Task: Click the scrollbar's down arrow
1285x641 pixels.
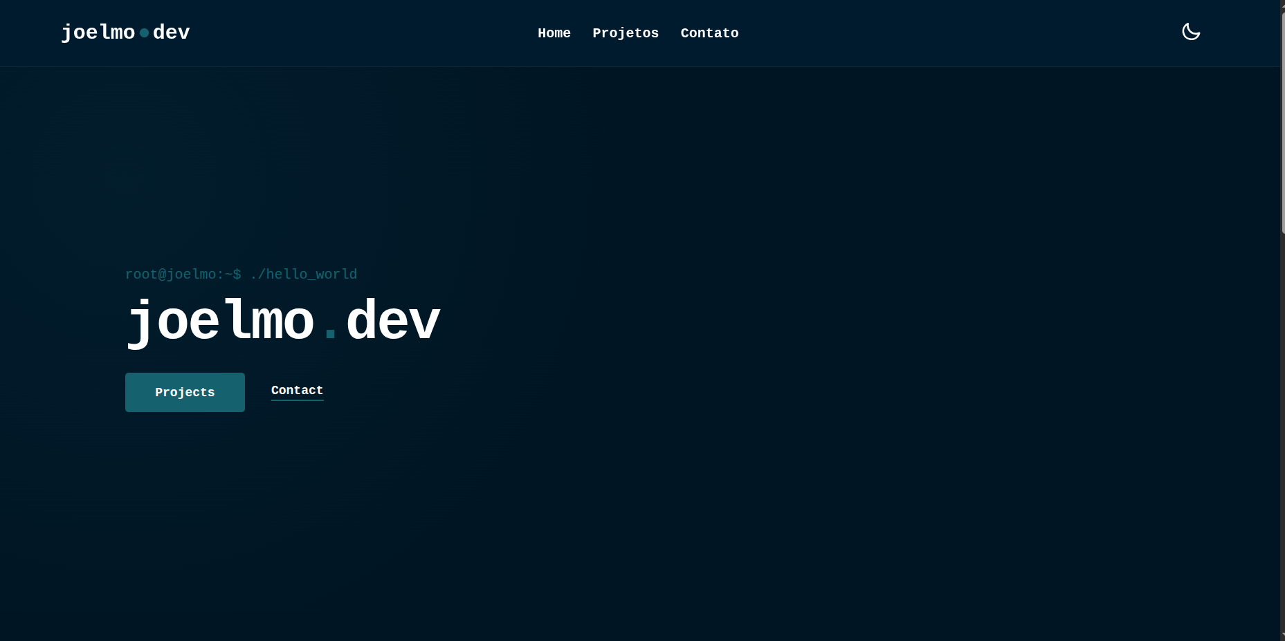Action: click(x=1282, y=636)
